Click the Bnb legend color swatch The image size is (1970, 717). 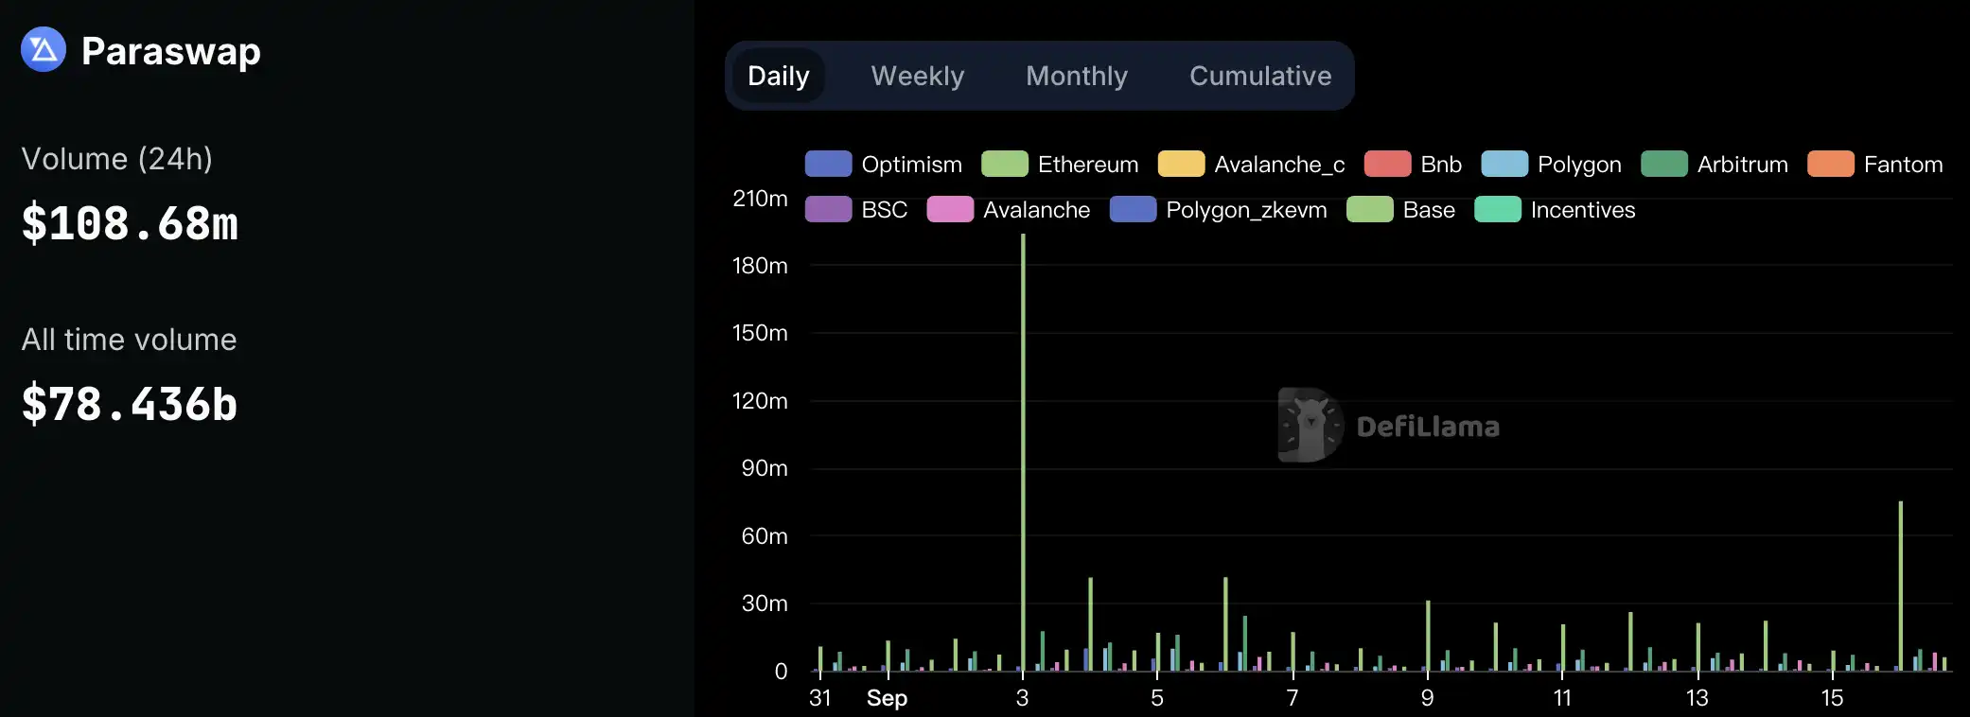coord(1387,165)
